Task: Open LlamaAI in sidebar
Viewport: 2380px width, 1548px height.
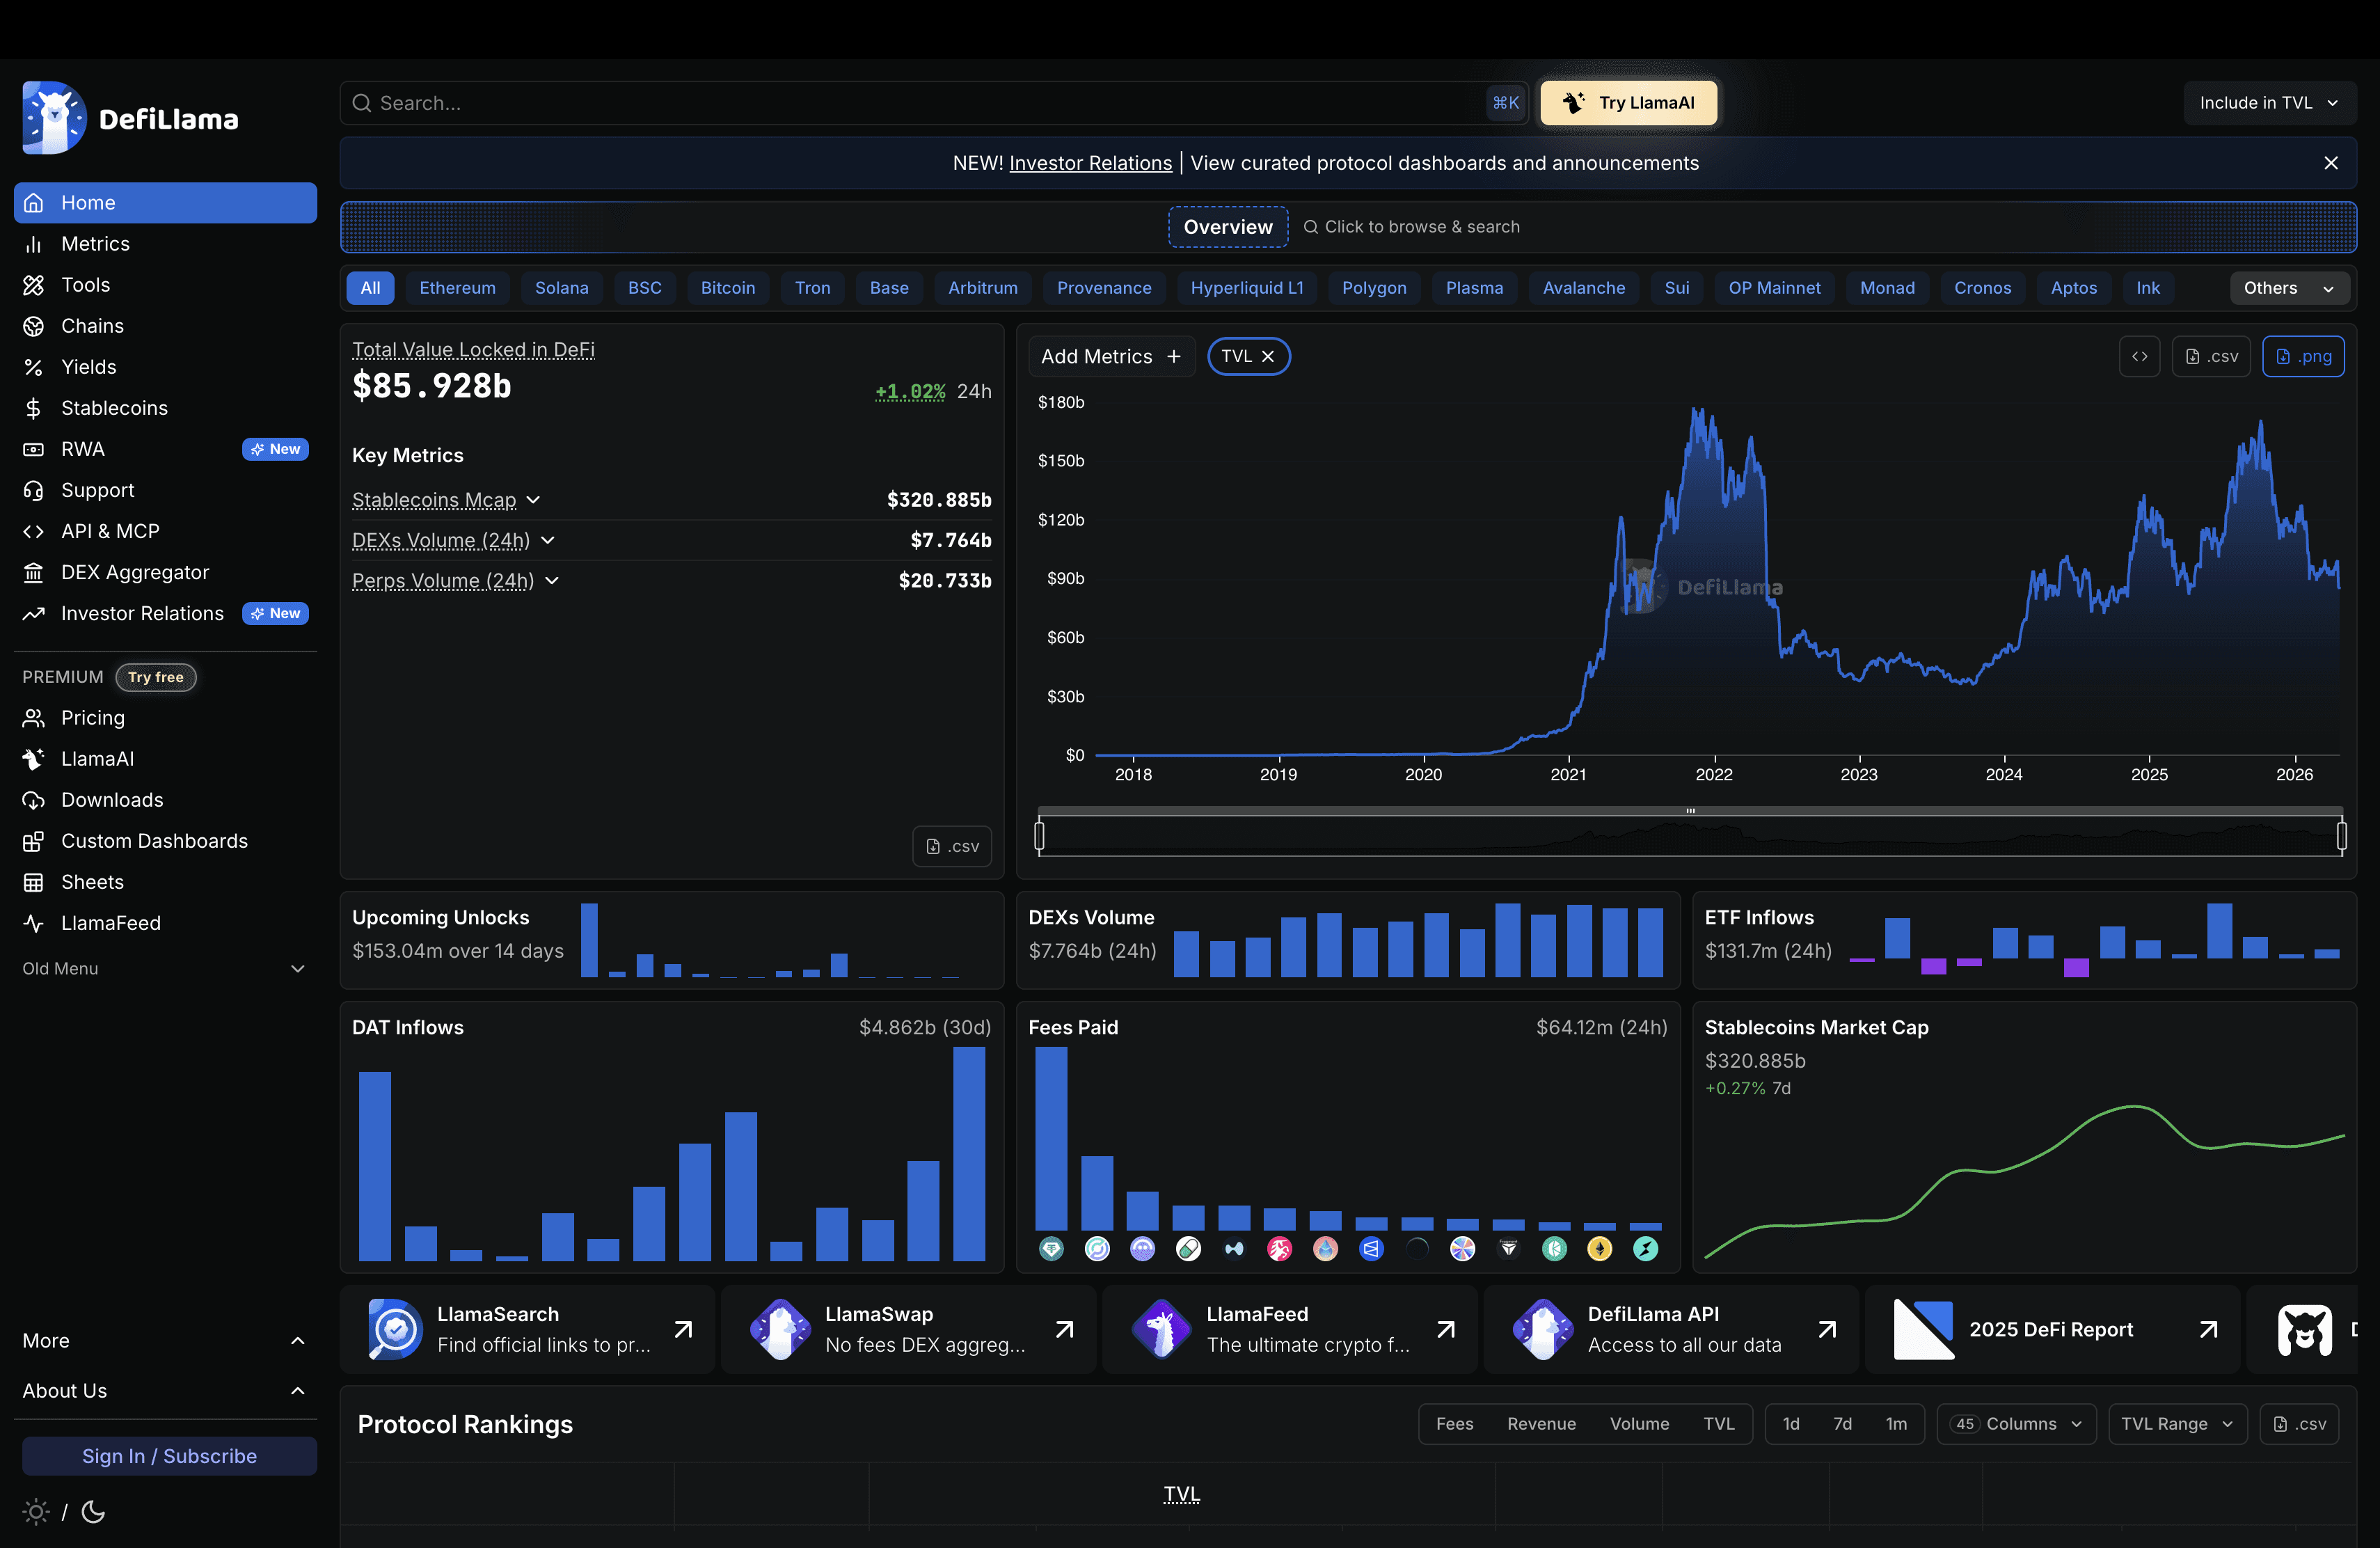Action: coord(165,759)
